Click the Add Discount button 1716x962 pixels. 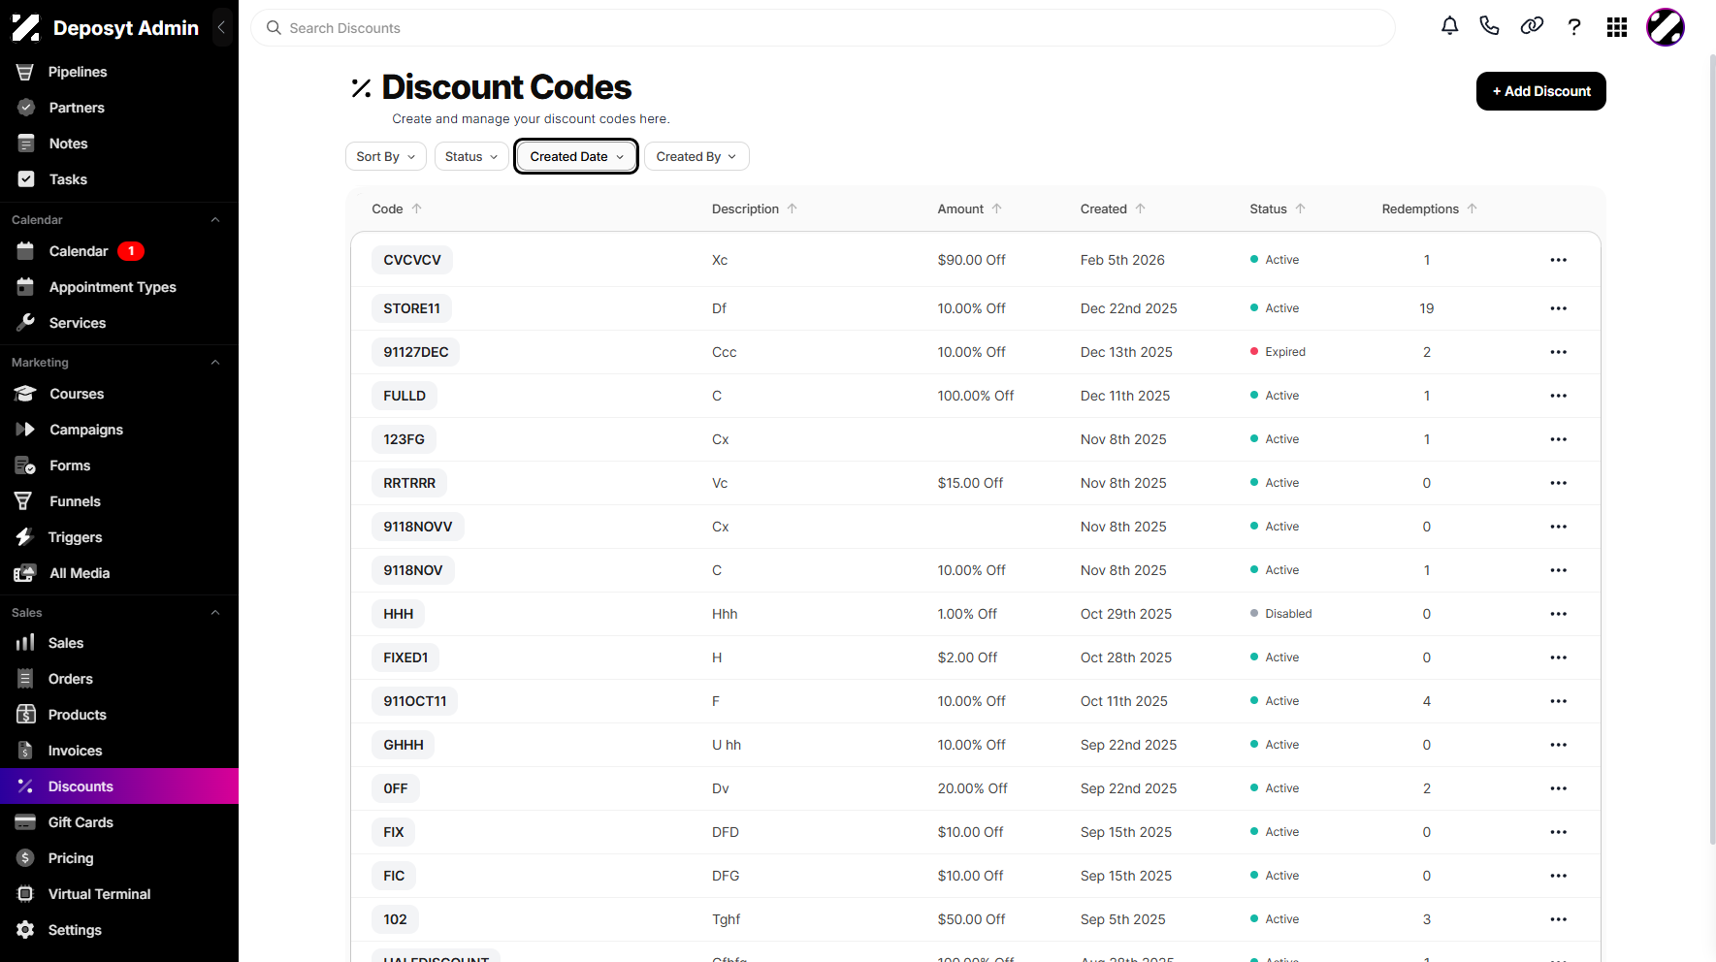coord(1540,91)
